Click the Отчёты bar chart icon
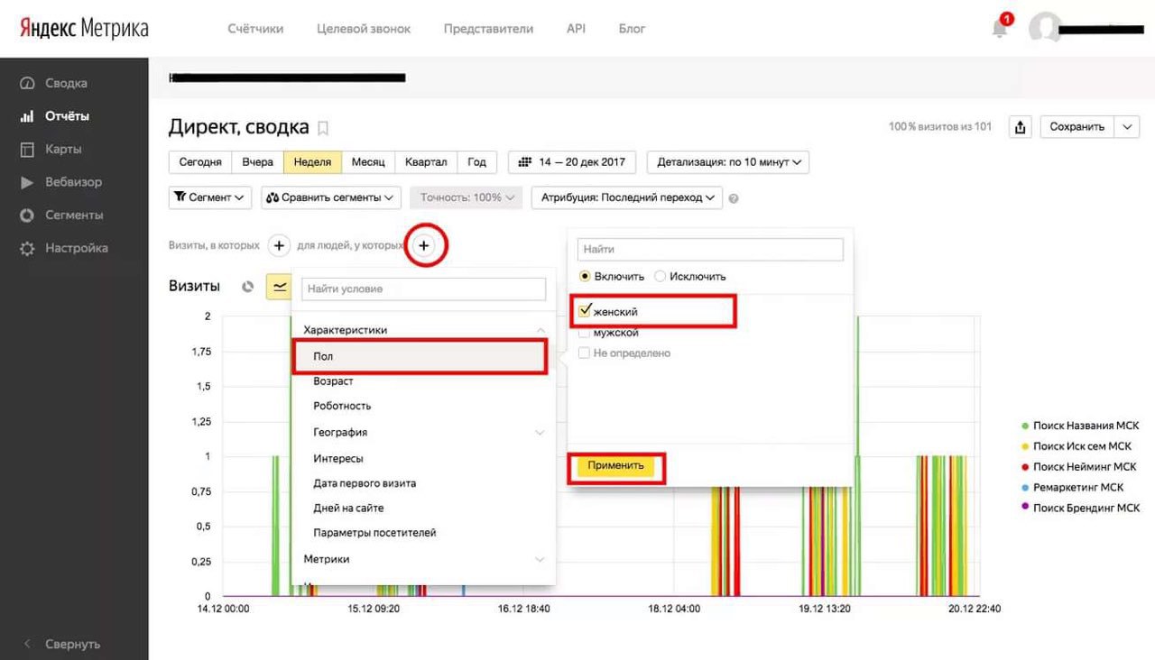The width and height of the screenshot is (1155, 660). (x=27, y=116)
